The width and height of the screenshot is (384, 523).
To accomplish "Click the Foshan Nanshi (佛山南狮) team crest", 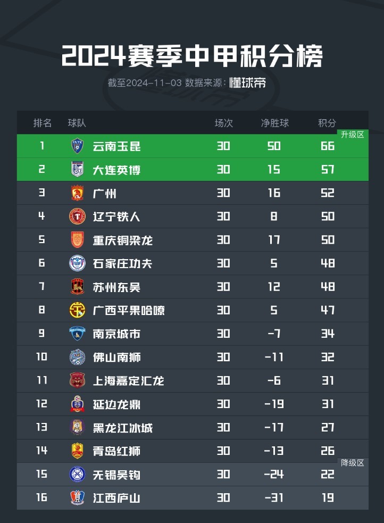I will 78,356.
